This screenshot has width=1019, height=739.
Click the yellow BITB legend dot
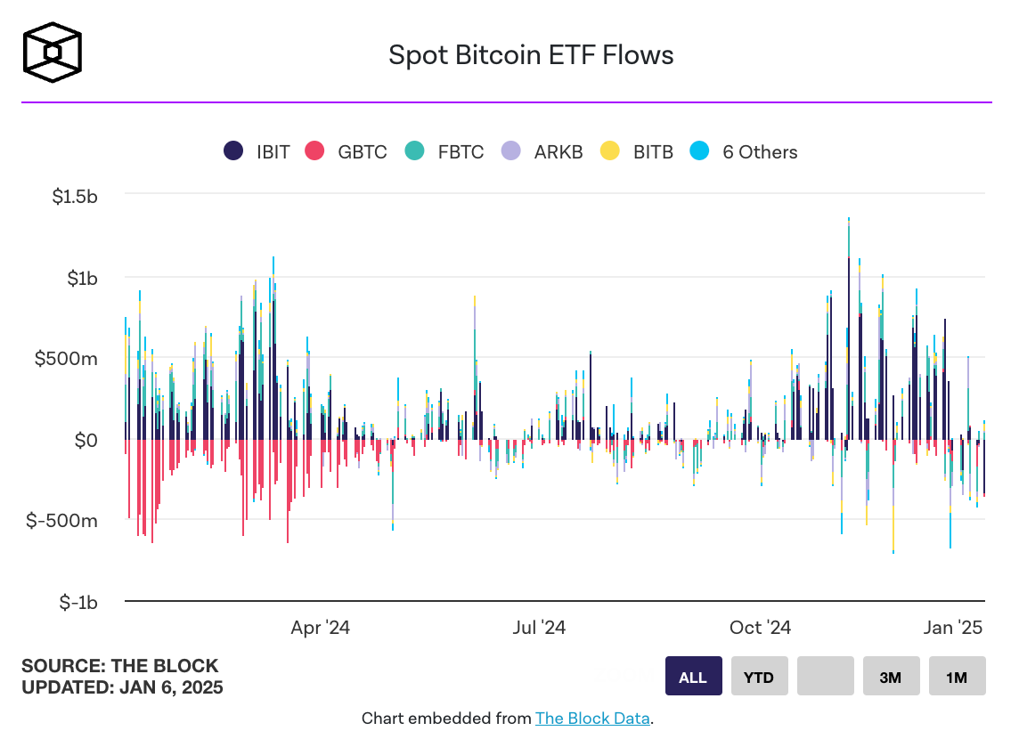coord(610,151)
